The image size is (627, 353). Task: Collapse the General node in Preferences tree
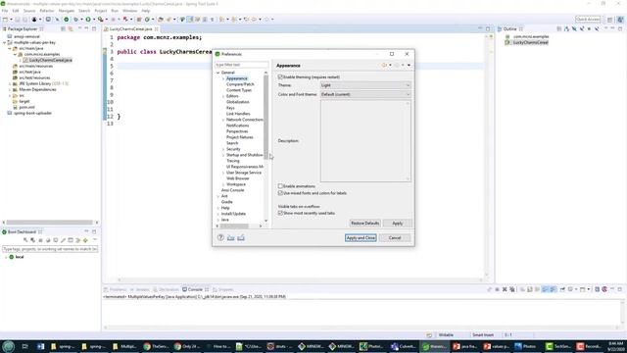tap(218, 73)
